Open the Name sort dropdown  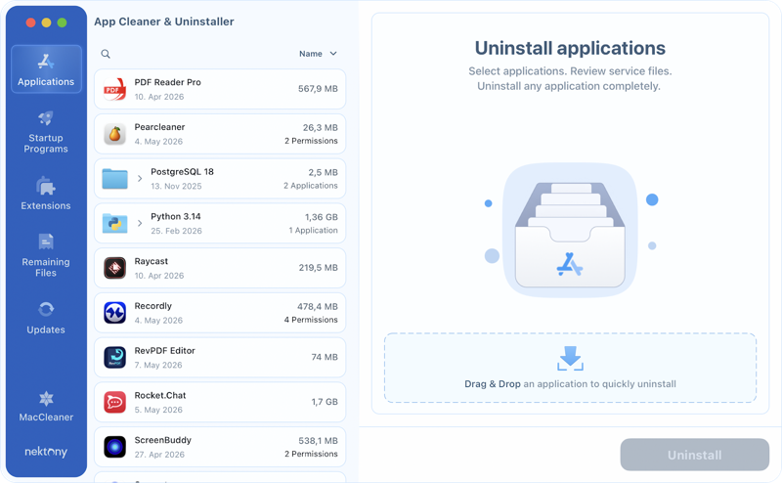(x=318, y=54)
